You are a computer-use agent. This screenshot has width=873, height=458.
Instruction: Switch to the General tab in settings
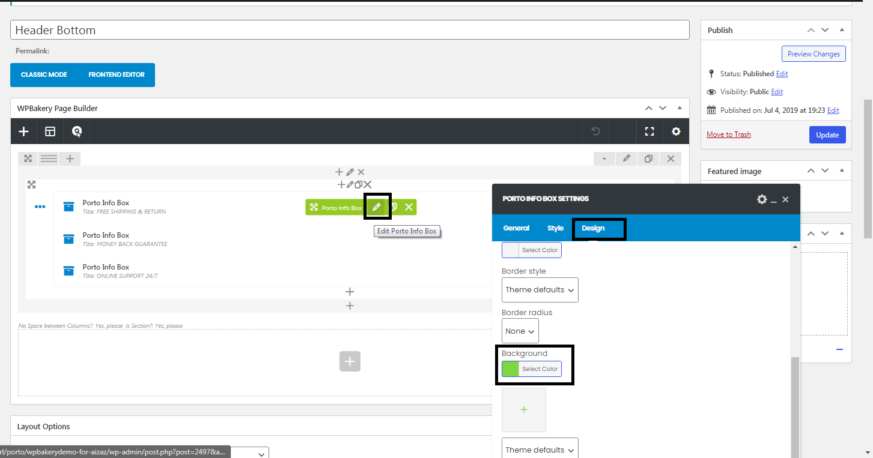click(516, 228)
